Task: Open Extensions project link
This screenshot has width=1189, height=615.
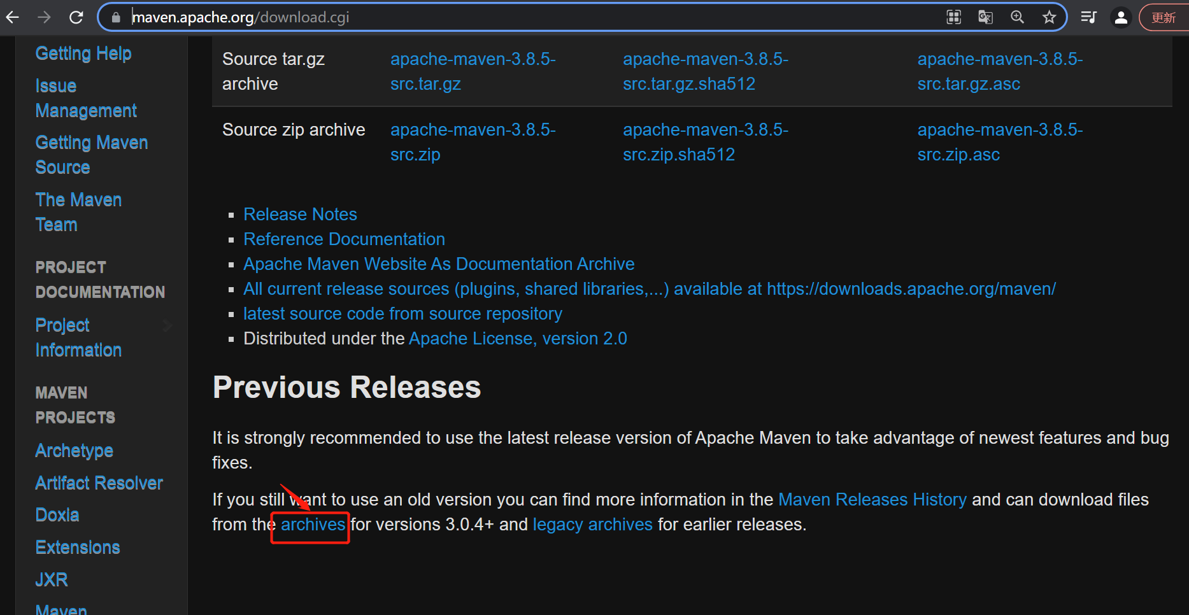Action: click(x=78, y=548)
